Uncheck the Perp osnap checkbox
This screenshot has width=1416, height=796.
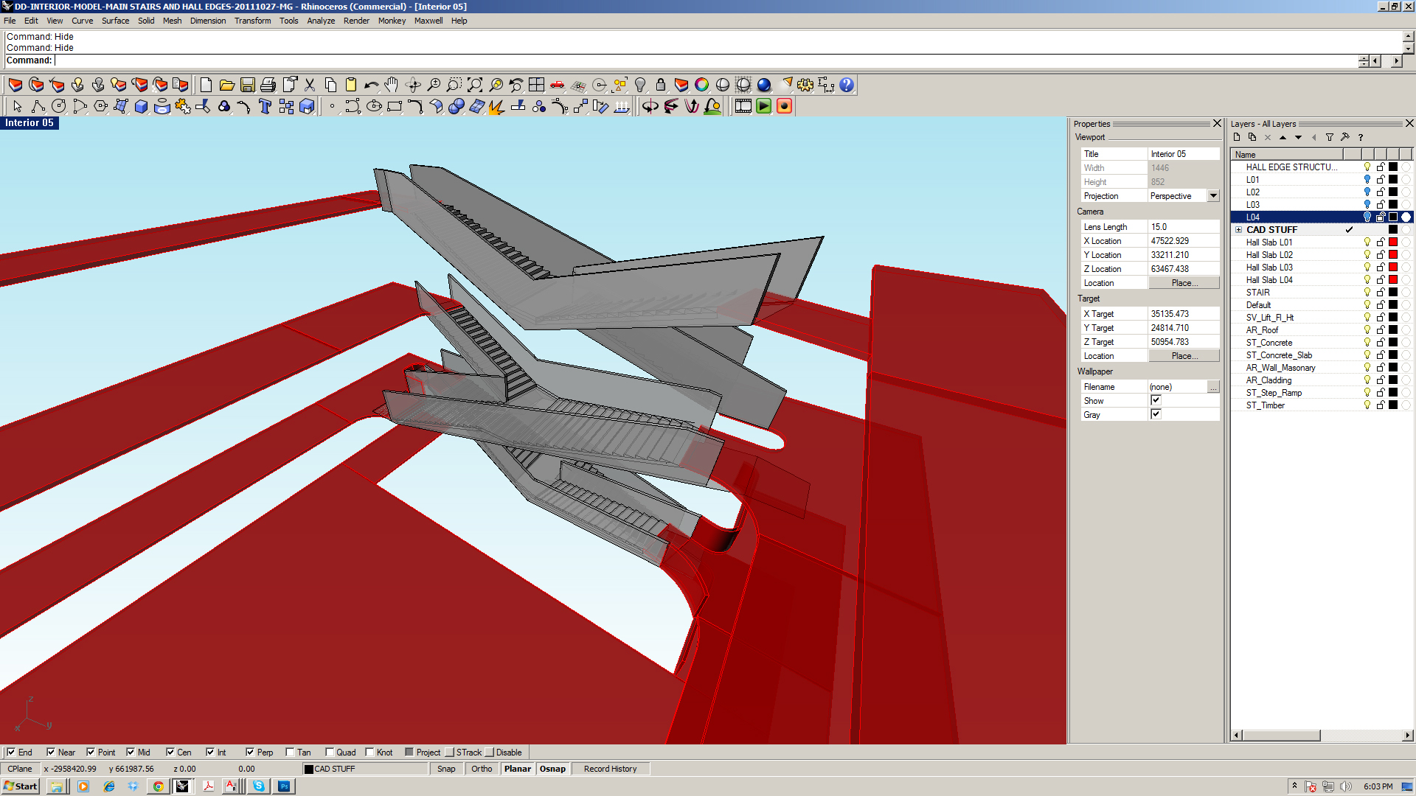coord(251,752)
